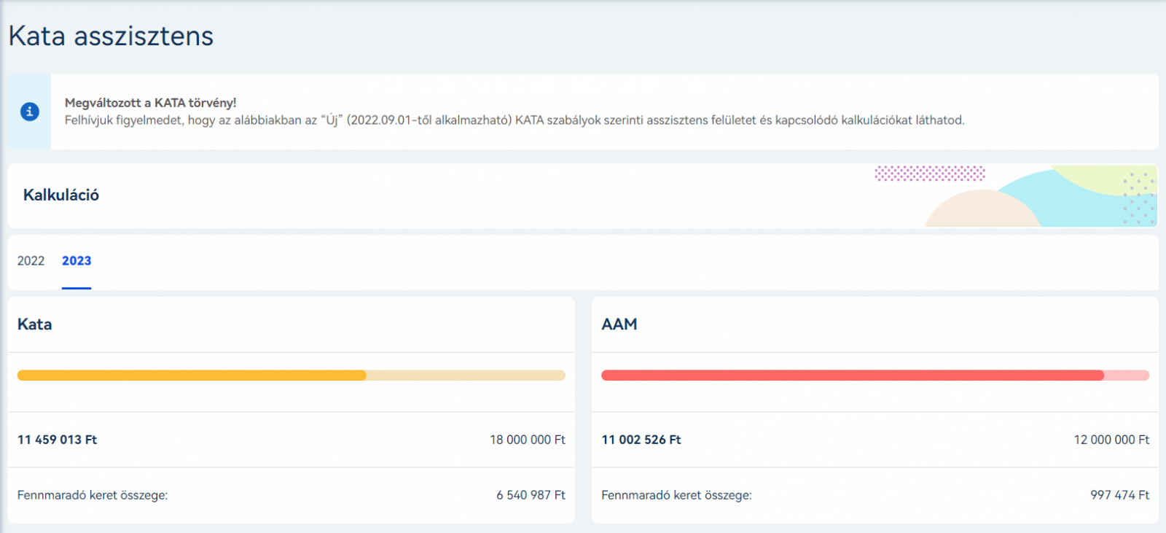Click the 18 000 000 Ft limit value
1166x533 pixels.
[x=527, y=440]
